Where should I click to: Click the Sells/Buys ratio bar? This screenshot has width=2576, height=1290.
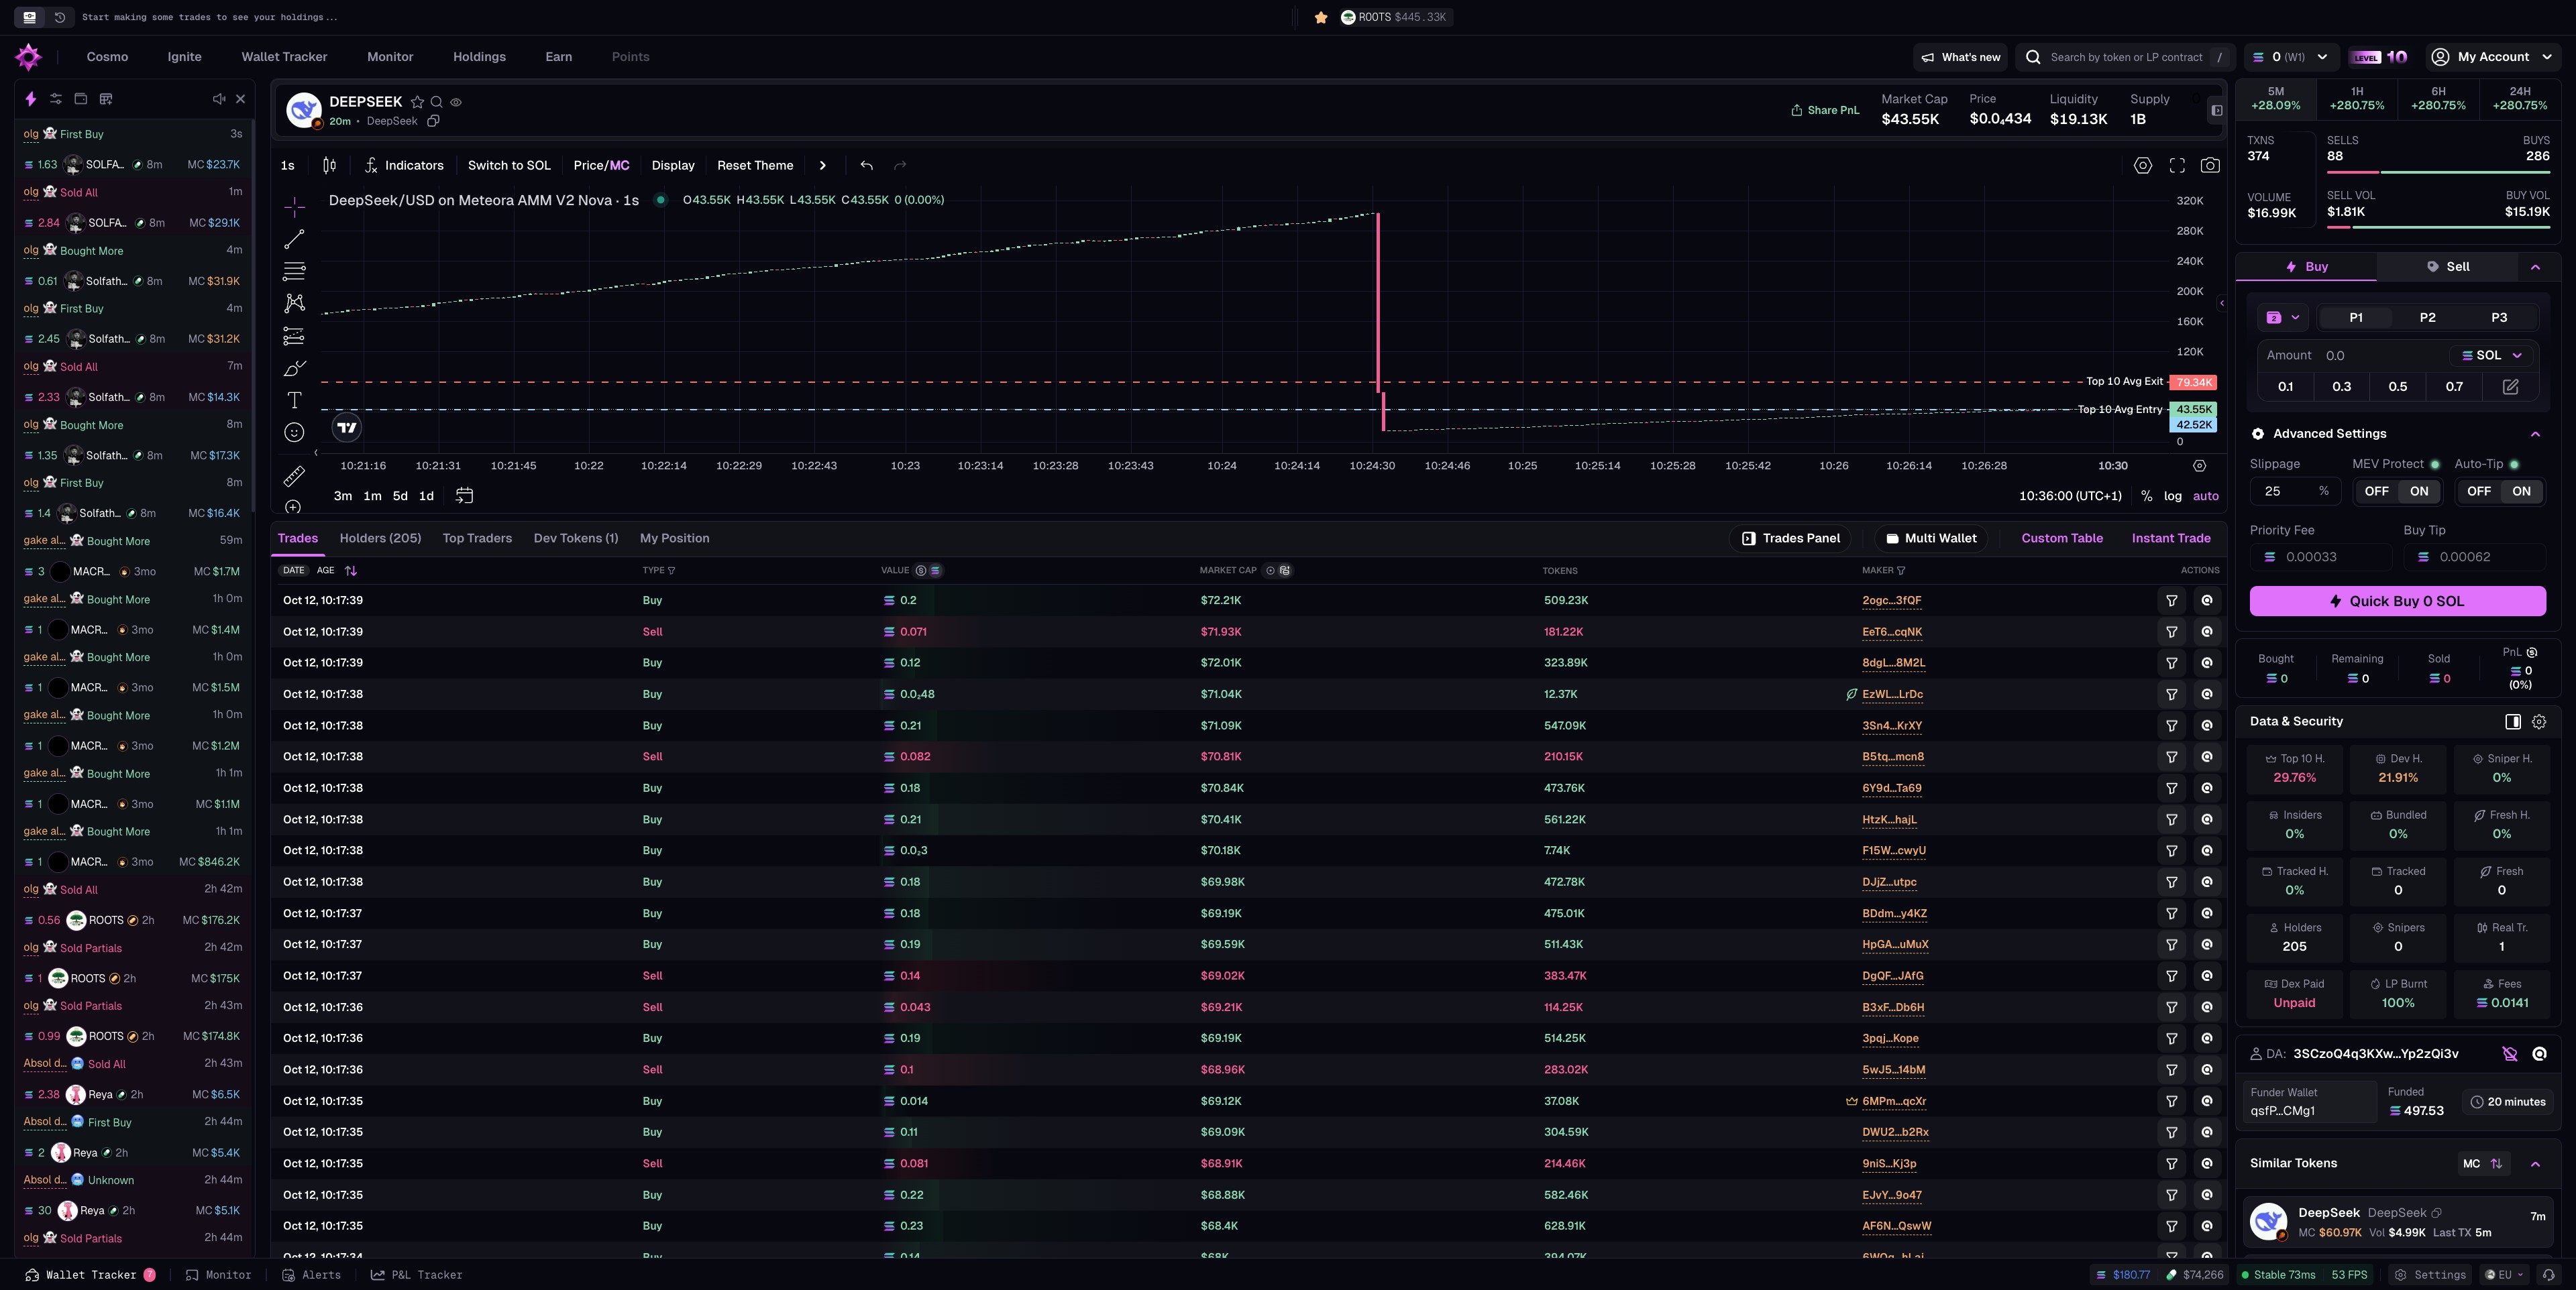pyautogui.click(x=2438, y=173)
